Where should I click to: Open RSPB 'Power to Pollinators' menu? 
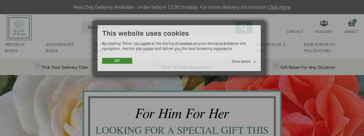319,48
